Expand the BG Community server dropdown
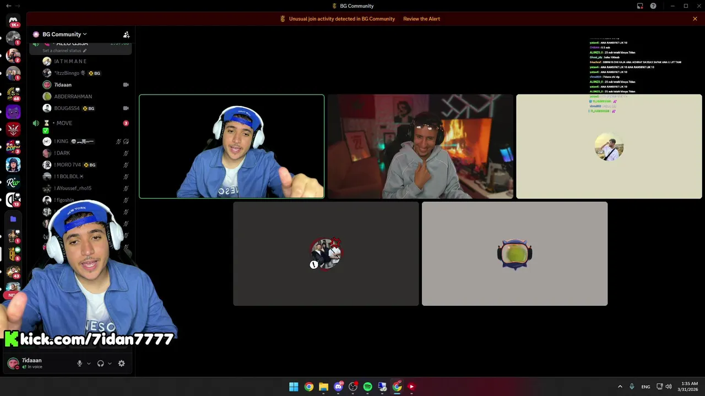The height and width of the screenshot is (396, 705). pyautogui.click(x=84, y=34)
